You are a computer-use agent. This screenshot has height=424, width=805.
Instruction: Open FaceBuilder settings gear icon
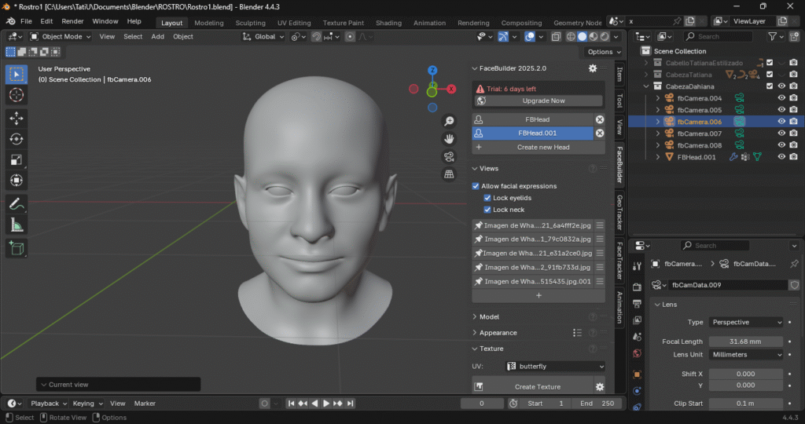pyautogui.click(x=593, y=68)
